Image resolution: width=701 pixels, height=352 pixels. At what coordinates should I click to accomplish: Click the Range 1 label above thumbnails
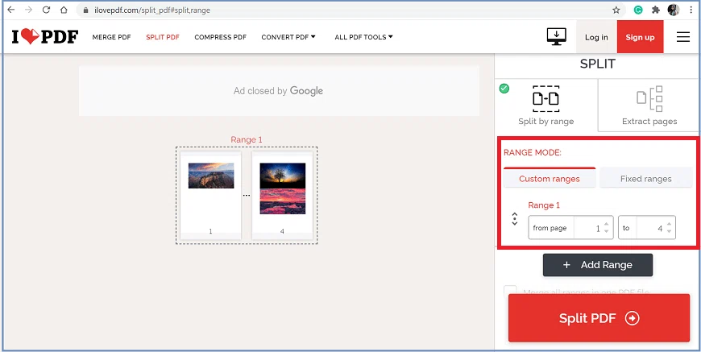(x=247, y=139)
